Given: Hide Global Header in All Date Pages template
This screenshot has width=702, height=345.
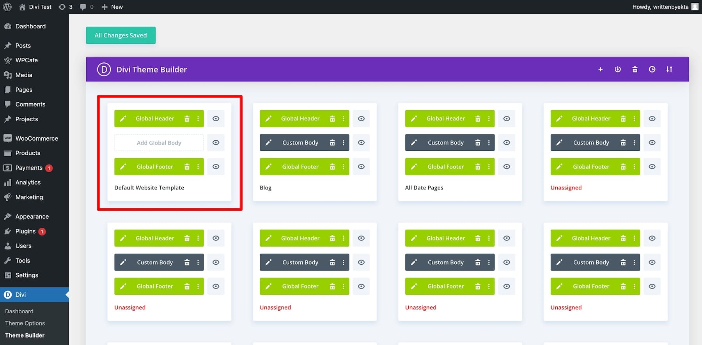Looking at the screenshot, I should (507, 119).
